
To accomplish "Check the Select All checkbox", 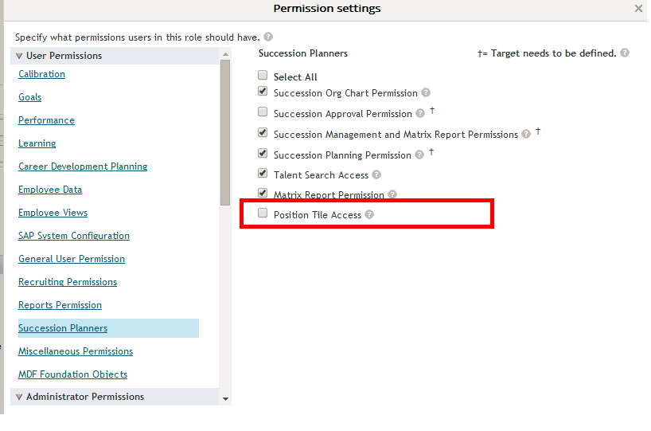I will pyautogui.click(x=263, y=75).
